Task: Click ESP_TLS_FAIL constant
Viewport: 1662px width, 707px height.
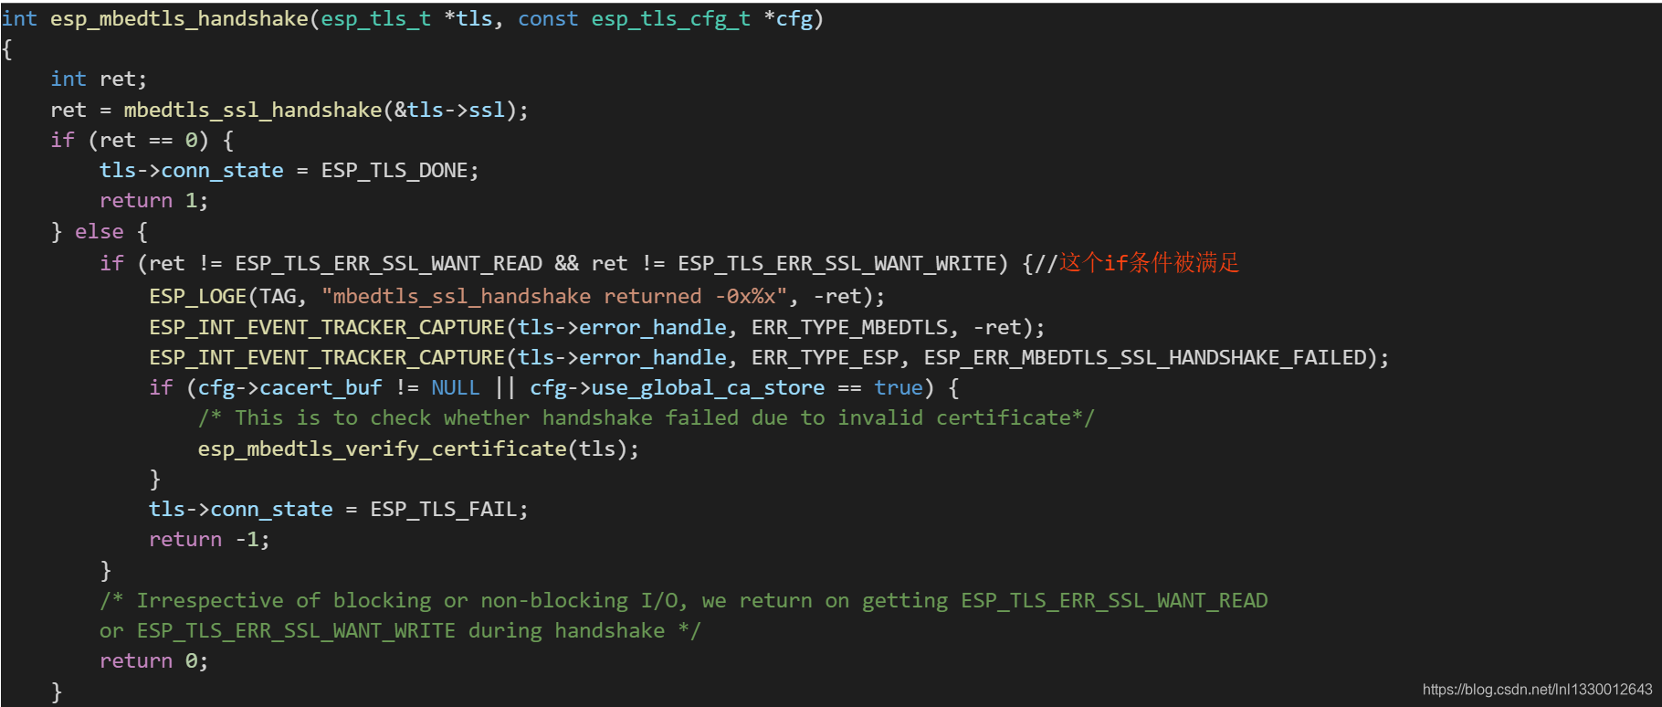Action: (x=443, y=510)
